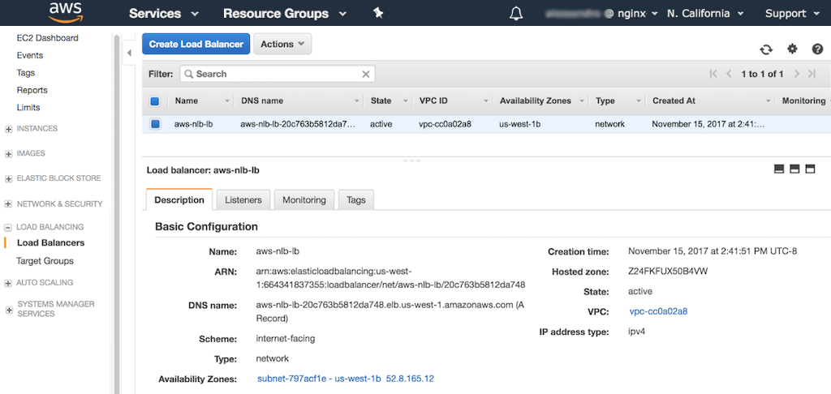Click the pin shortcut icon in the navbar
This screenshot has height=394, width=831.
click(377, 13)
